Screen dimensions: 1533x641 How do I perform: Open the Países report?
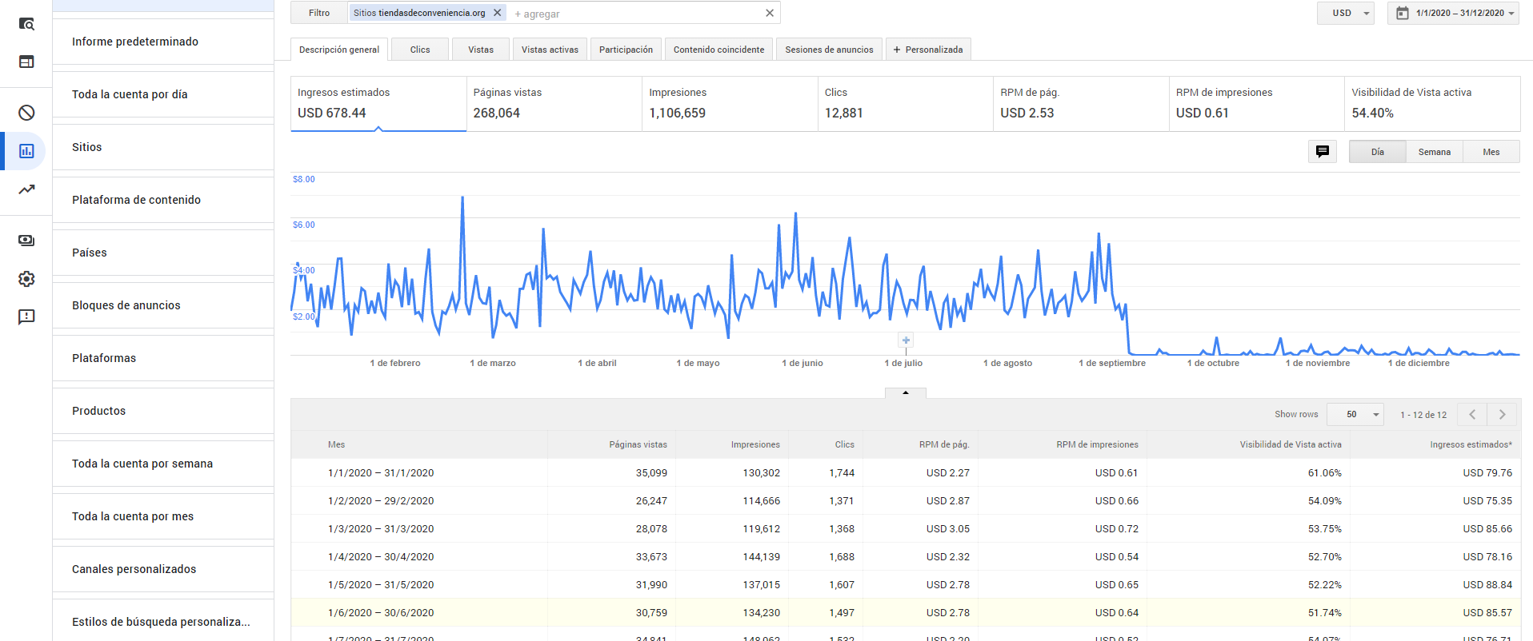163,253
